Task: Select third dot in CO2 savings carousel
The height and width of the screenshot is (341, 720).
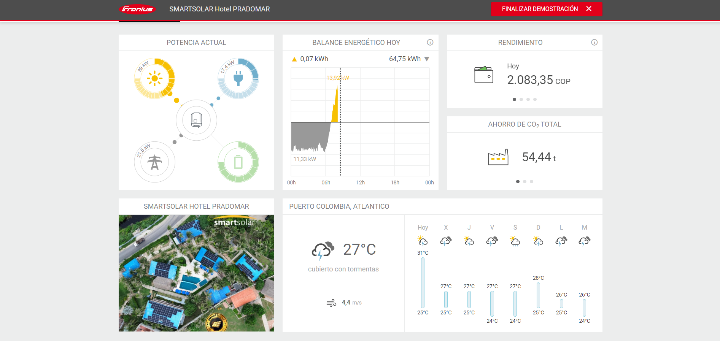Action: click(531, 182)
